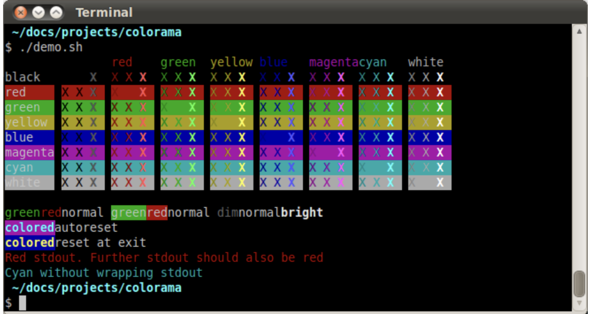Click the "cyan" row label on cyan background
The width and height of the screenshot is (590, 314).
click(x=19, y=167)
